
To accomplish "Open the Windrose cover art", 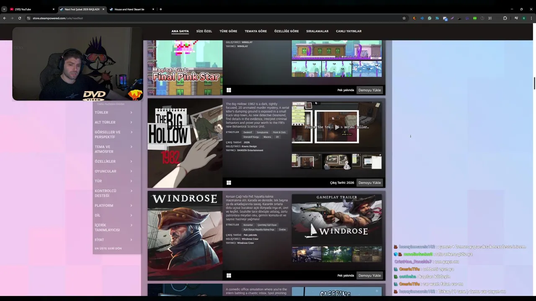I will tap(185, 236).
